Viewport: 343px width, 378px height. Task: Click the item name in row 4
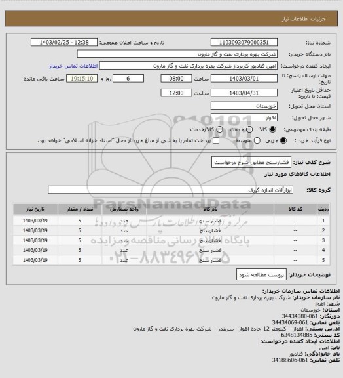210,251
